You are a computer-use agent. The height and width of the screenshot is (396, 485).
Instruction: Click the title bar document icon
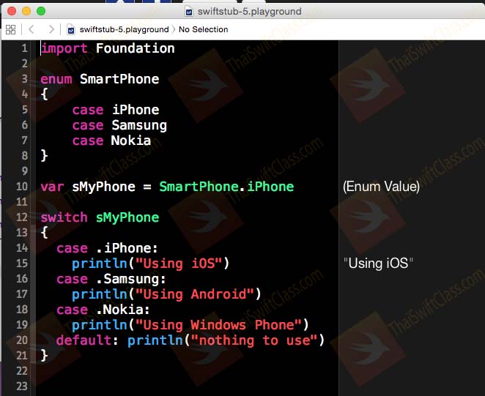(x=189, y=12)
